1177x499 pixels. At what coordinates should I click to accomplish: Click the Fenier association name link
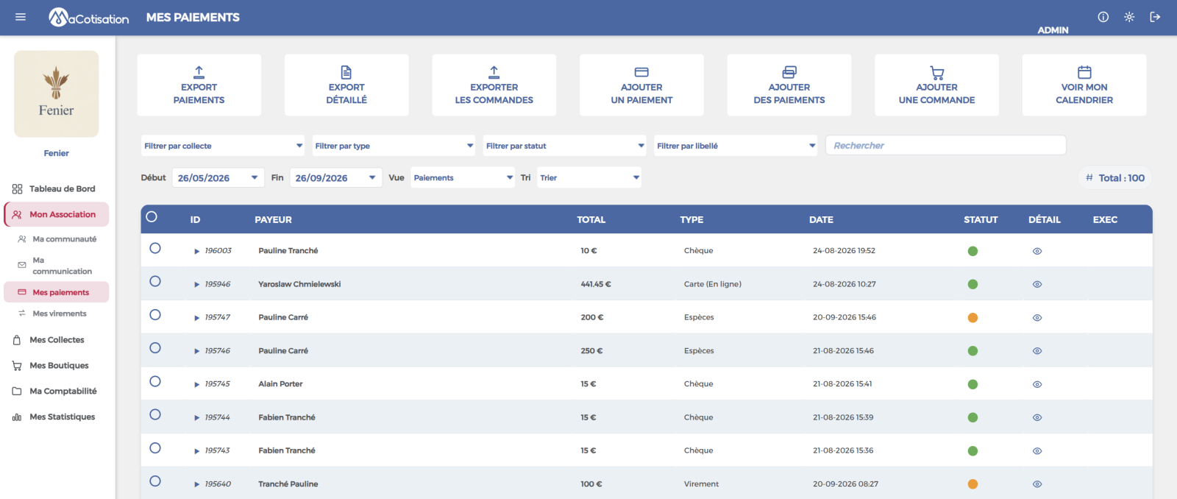pyautogui.click(x=57, y=153)
